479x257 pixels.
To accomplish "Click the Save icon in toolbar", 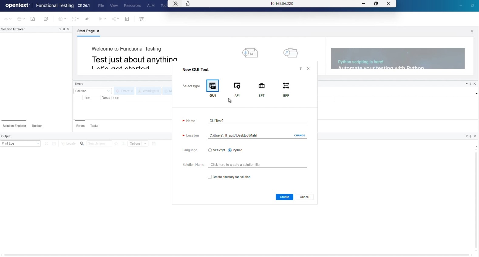I will coord(33,19).
